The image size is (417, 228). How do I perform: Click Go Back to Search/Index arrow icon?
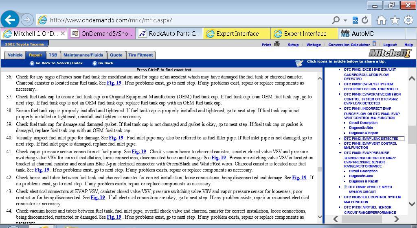click(x=32, y=63)
